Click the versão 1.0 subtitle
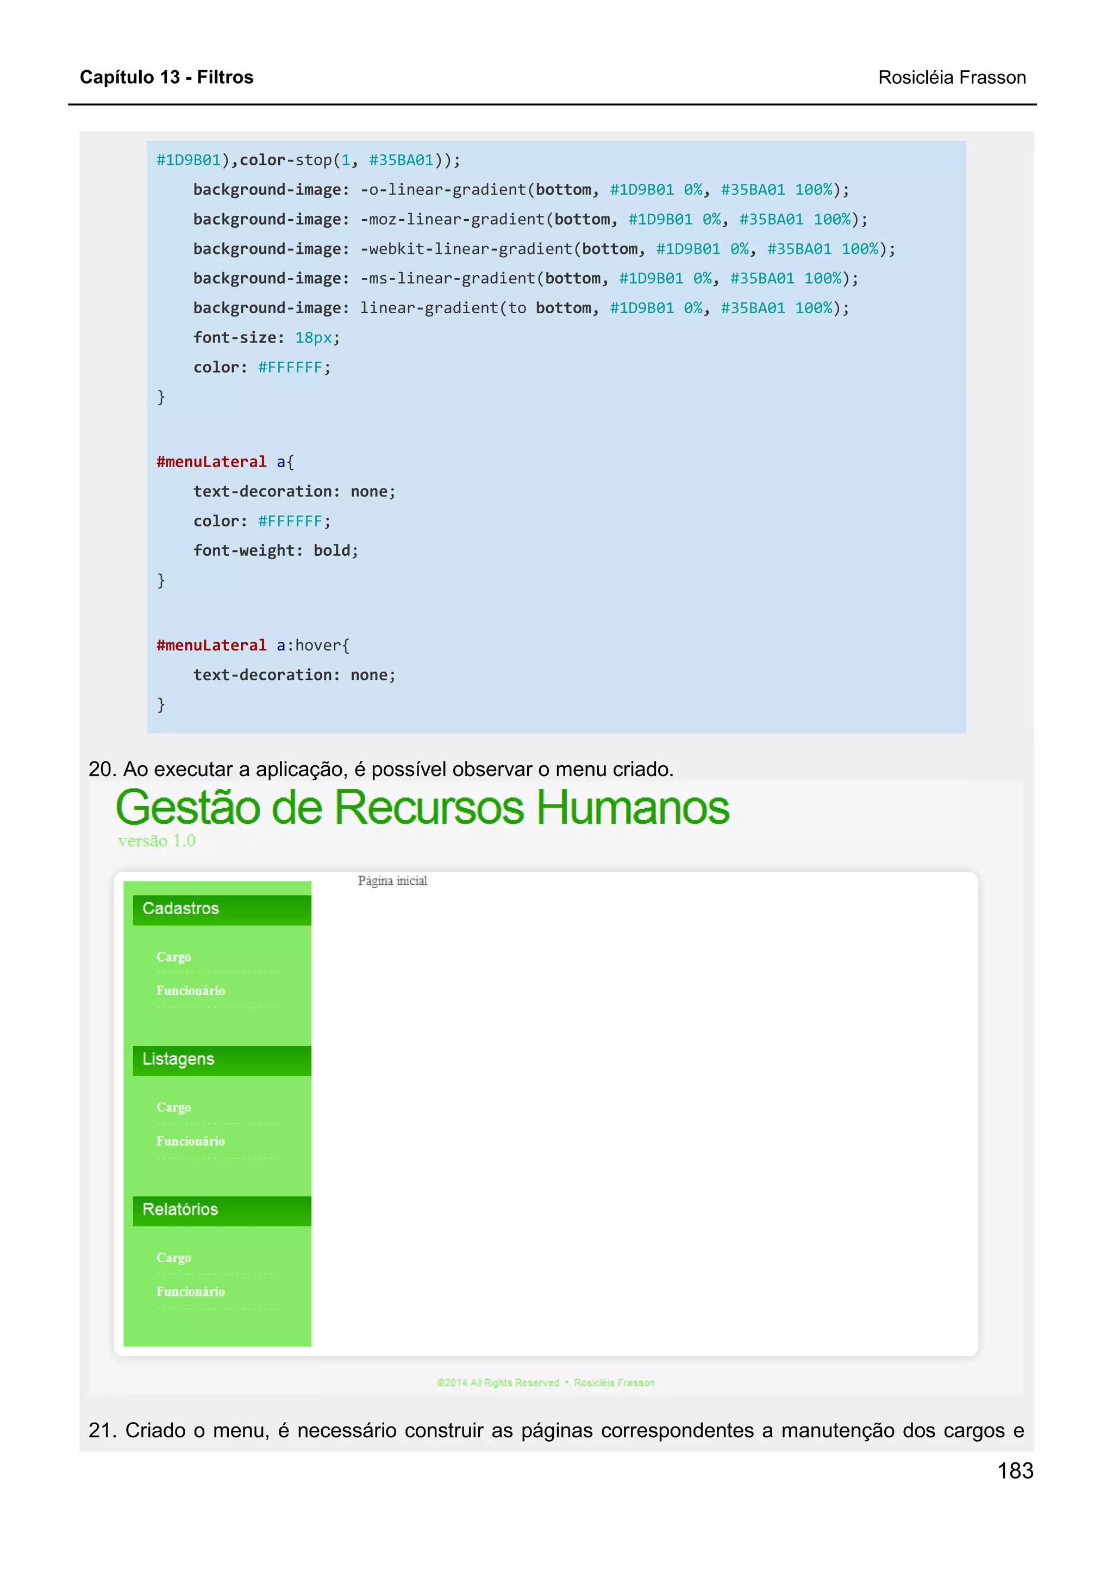Viewport: 1113px width, 1576px height. point(157,841)
